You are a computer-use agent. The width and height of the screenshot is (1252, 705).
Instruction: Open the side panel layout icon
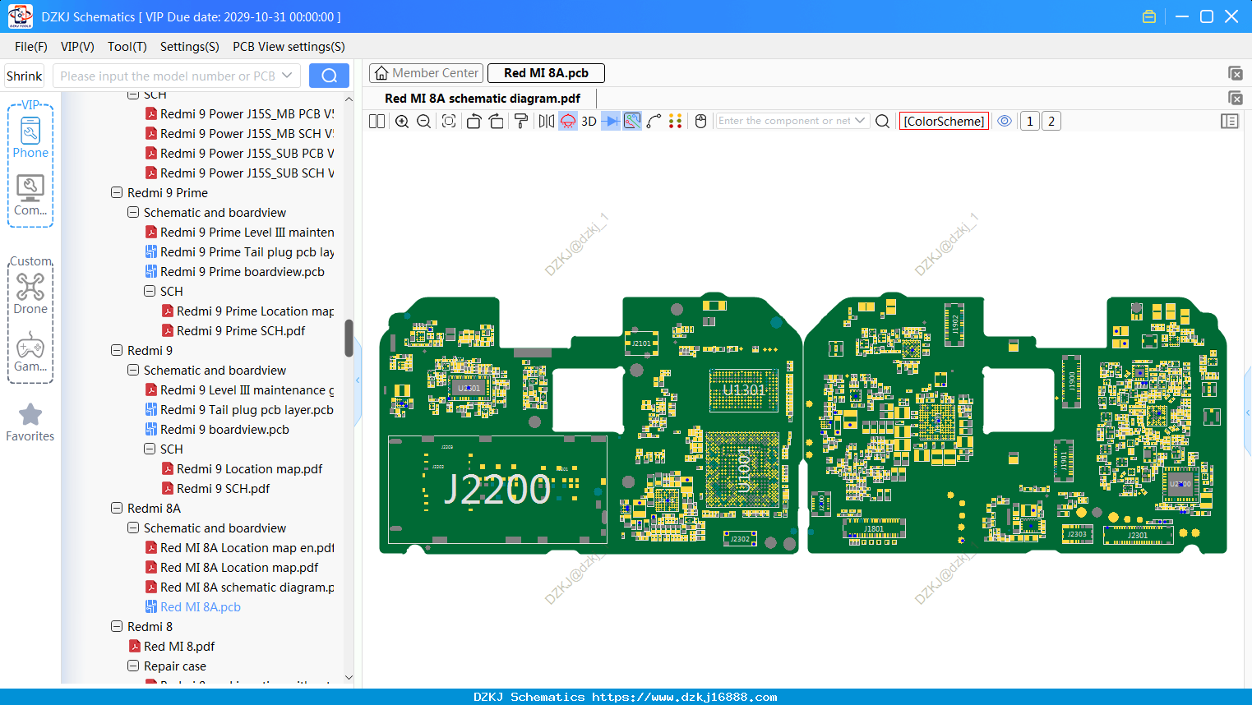(1230, 121)
